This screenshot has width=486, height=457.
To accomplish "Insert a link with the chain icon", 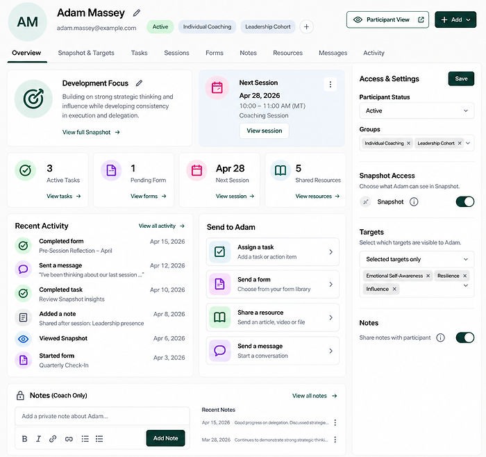I will pos(69,439).
